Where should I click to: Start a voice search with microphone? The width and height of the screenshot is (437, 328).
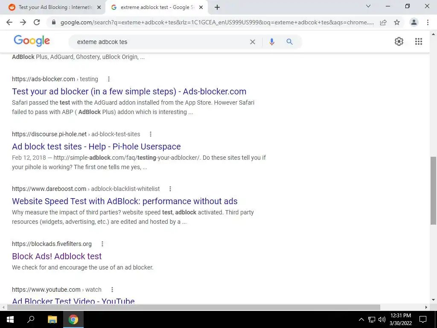point(272,42)
